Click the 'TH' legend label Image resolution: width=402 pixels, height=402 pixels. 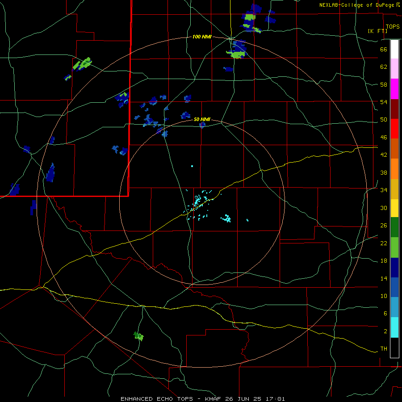point(384,349)
